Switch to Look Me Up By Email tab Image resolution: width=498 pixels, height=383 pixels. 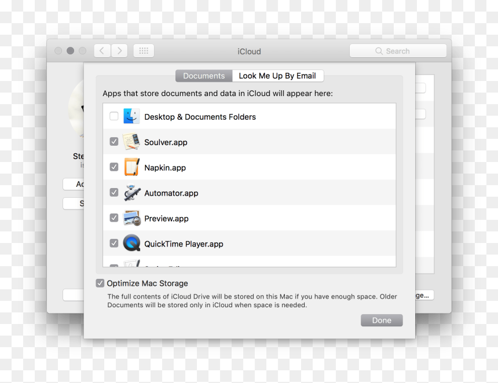(277, 76)
